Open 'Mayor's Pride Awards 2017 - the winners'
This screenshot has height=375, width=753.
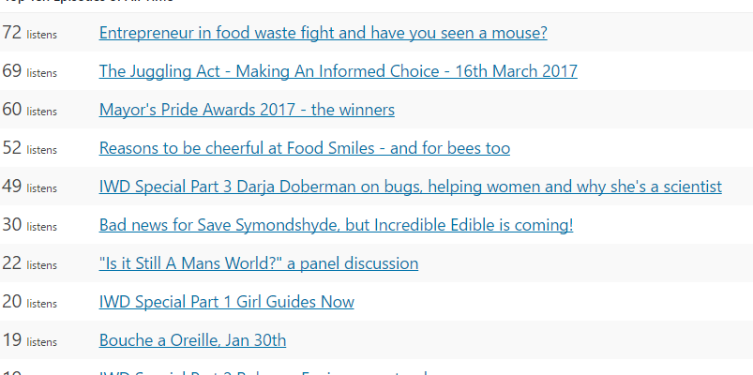(247, 110)
